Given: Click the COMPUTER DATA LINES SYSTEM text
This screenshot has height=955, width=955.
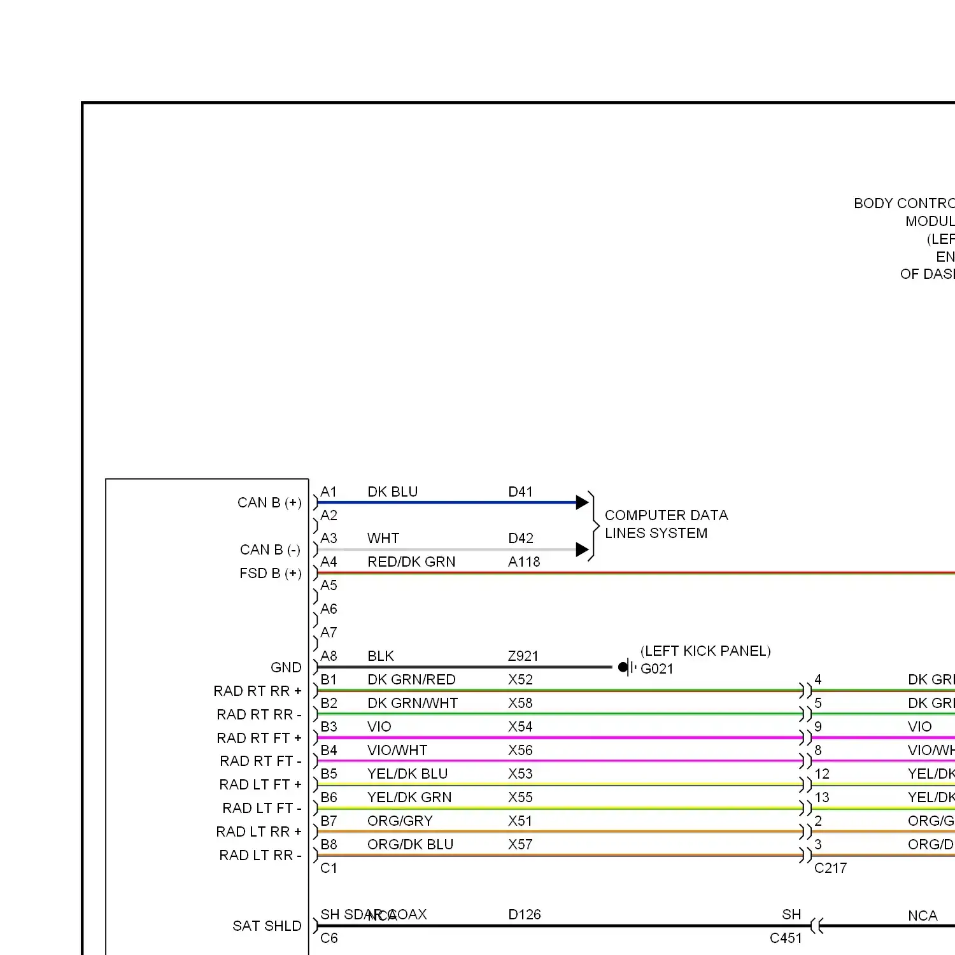Looking at the screenshot, I should pos(666,524).
